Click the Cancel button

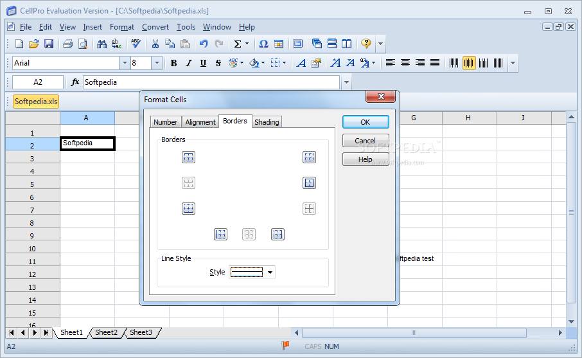[366, 140]
